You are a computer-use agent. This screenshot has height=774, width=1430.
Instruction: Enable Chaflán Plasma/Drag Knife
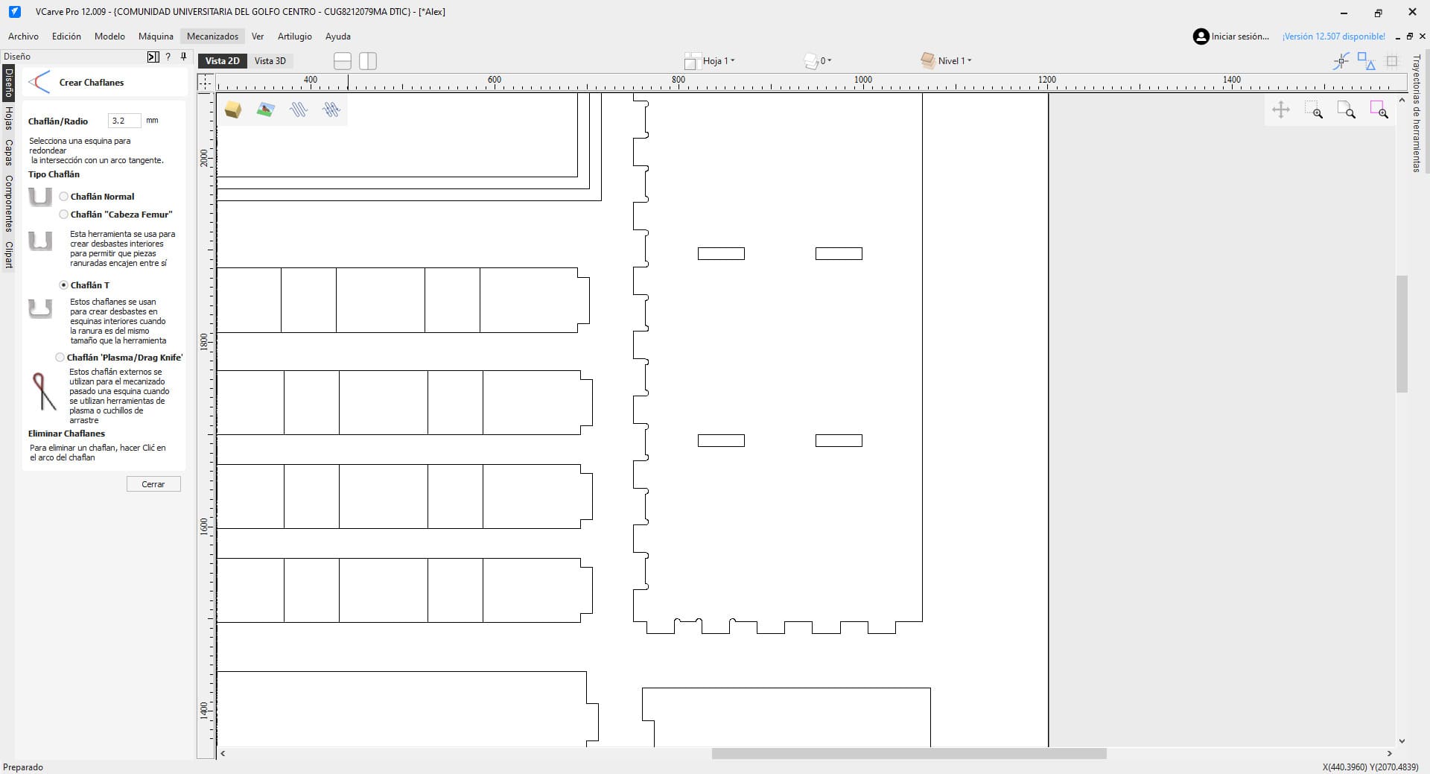(x=60, y=358)
